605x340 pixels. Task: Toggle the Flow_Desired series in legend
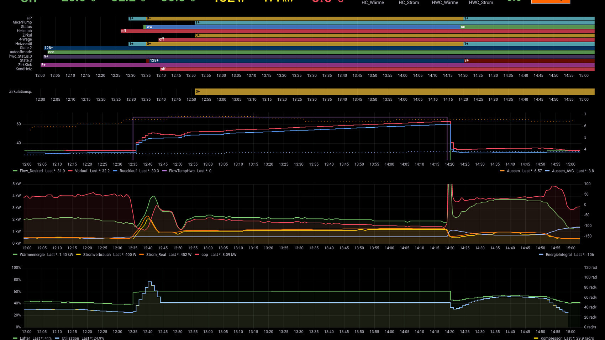coord(31,171)
